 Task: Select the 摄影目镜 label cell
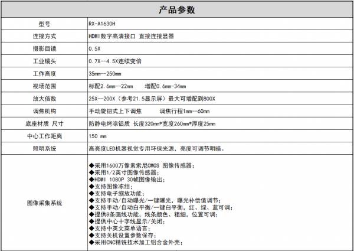(x=44, y=49)
